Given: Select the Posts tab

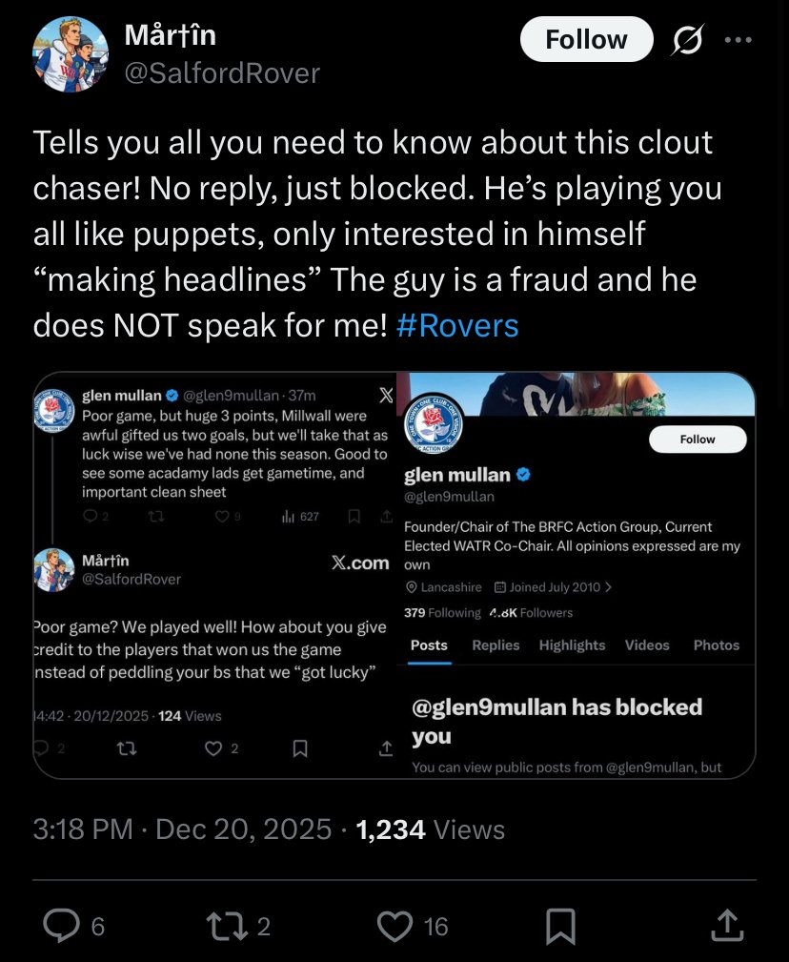Looking at the screenshot, I should coord(429,645).
